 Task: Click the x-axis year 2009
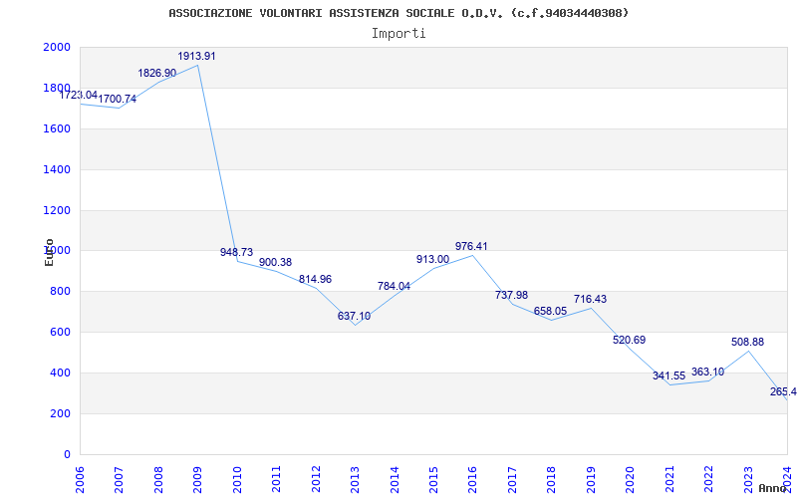click(x=197, y=480)
